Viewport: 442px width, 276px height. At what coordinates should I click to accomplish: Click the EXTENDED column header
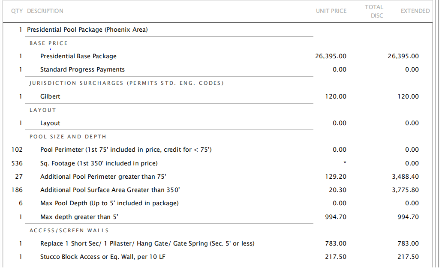[415, 11]
